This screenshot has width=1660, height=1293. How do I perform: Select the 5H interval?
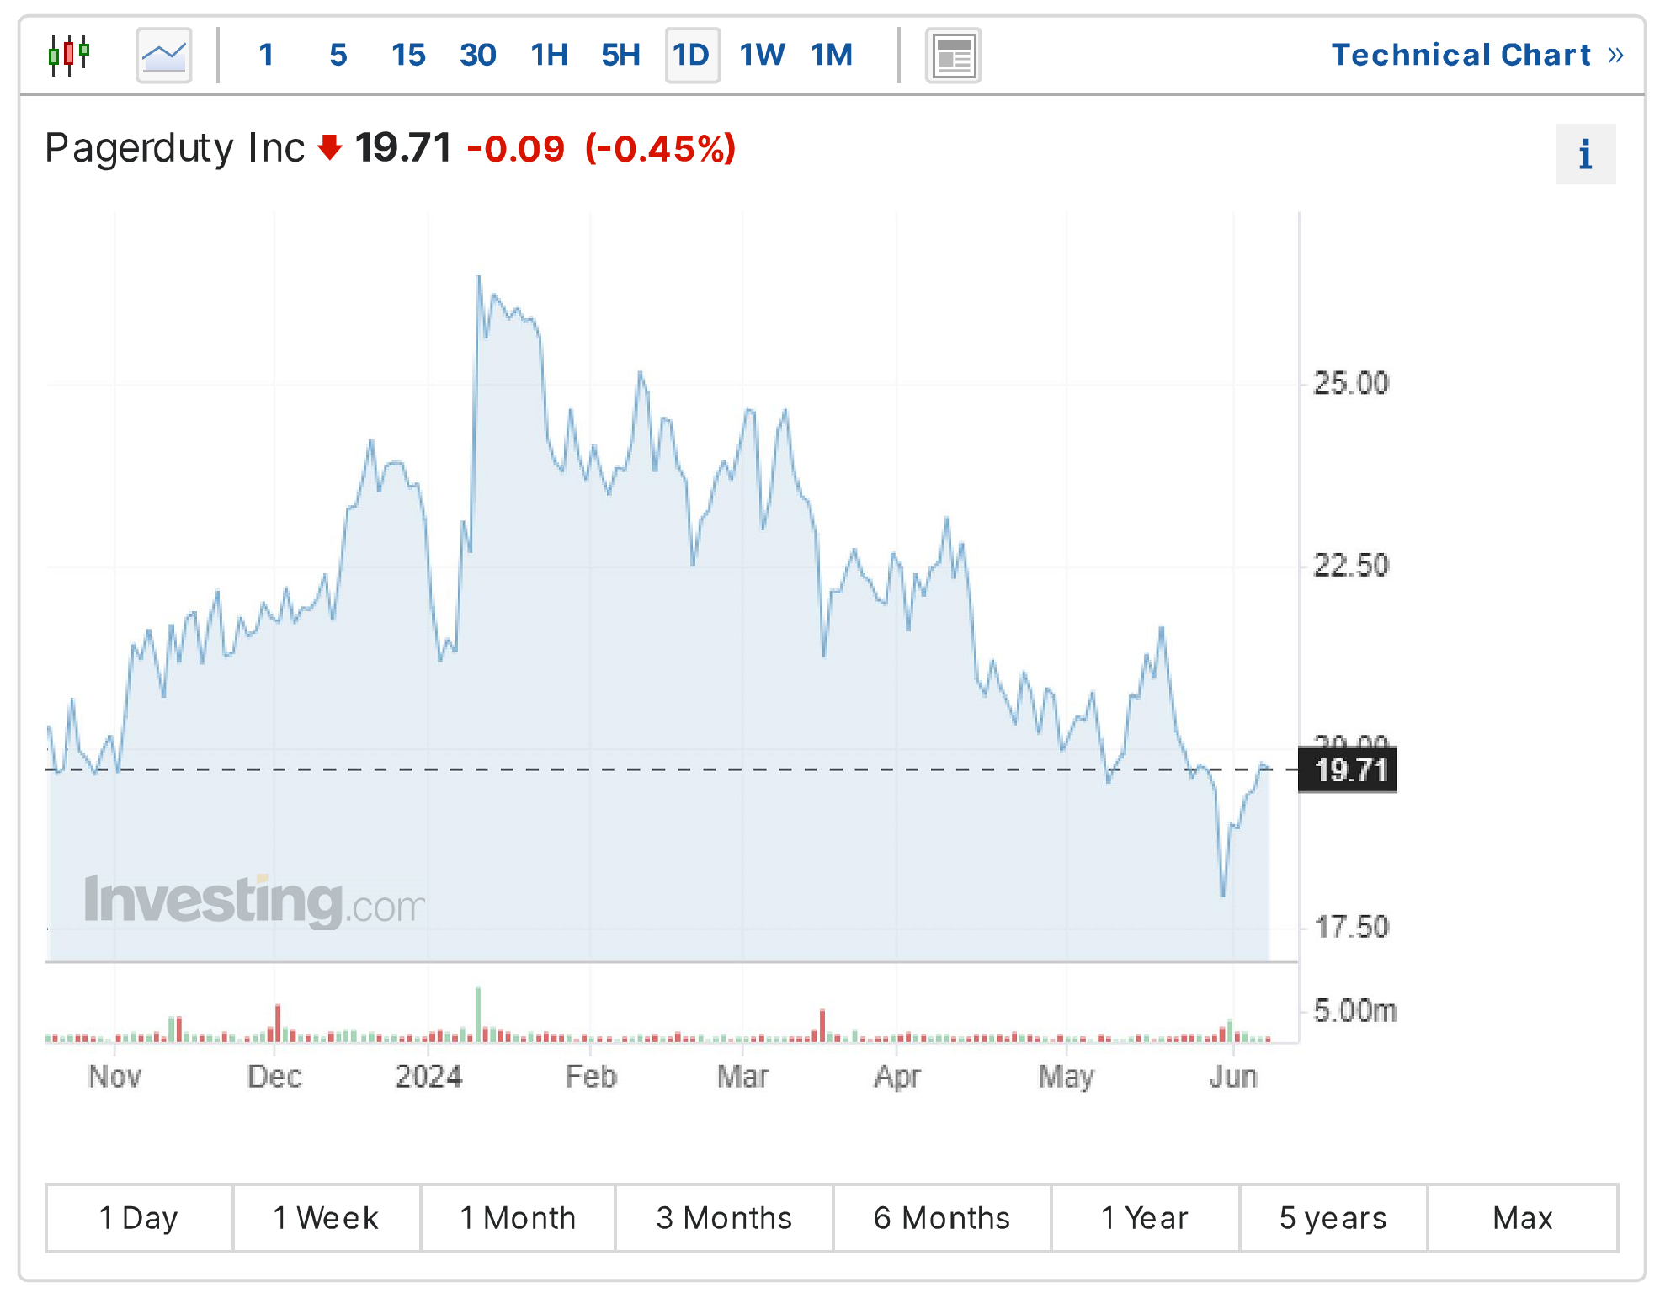[x=621, y=56]
